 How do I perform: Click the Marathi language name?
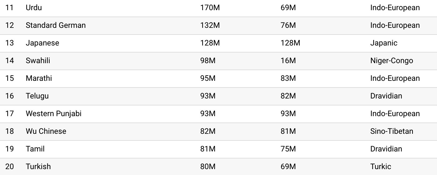coord(39,78)
